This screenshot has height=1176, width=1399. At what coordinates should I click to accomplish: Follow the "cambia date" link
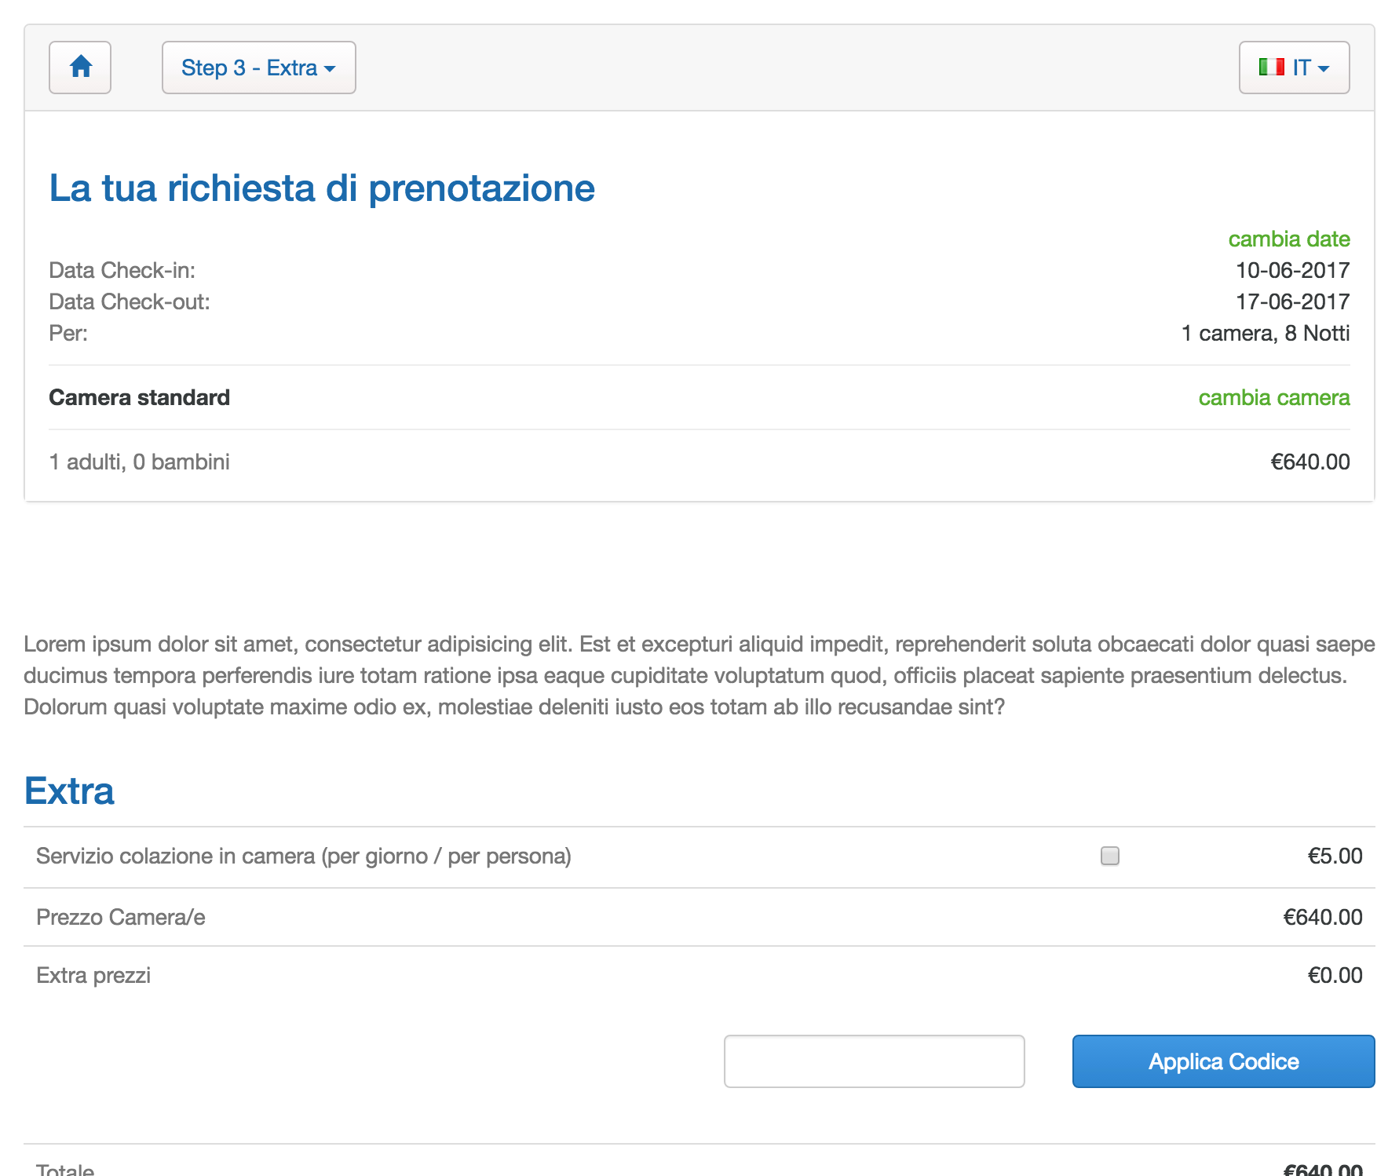click(x=1288, y=239)
